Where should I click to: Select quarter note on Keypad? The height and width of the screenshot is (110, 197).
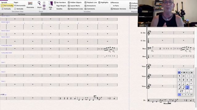click(180, 84)
